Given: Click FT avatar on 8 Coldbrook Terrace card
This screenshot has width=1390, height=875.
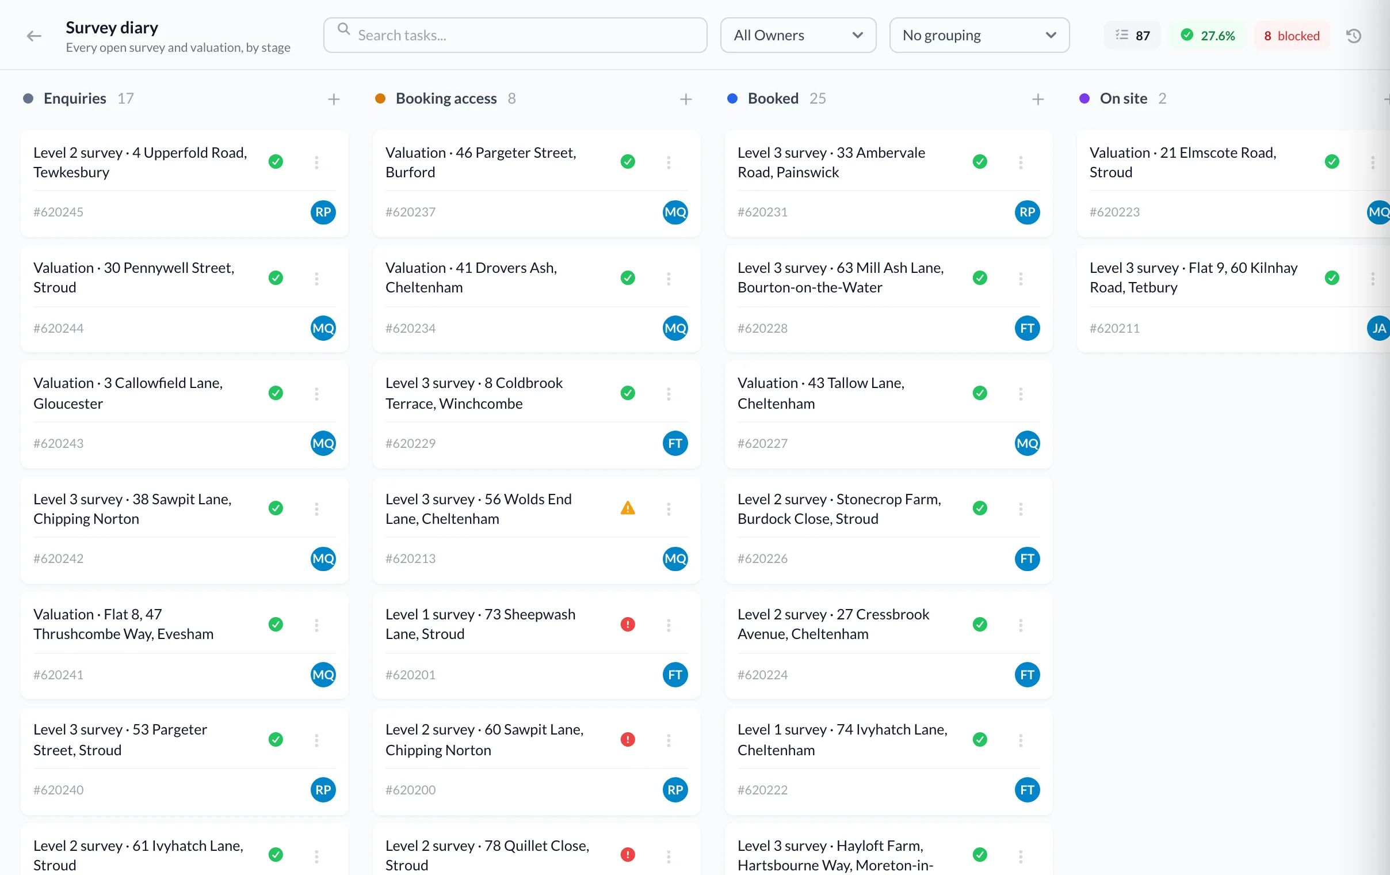Looking at the screenshot, I should [x=675, y=444].
